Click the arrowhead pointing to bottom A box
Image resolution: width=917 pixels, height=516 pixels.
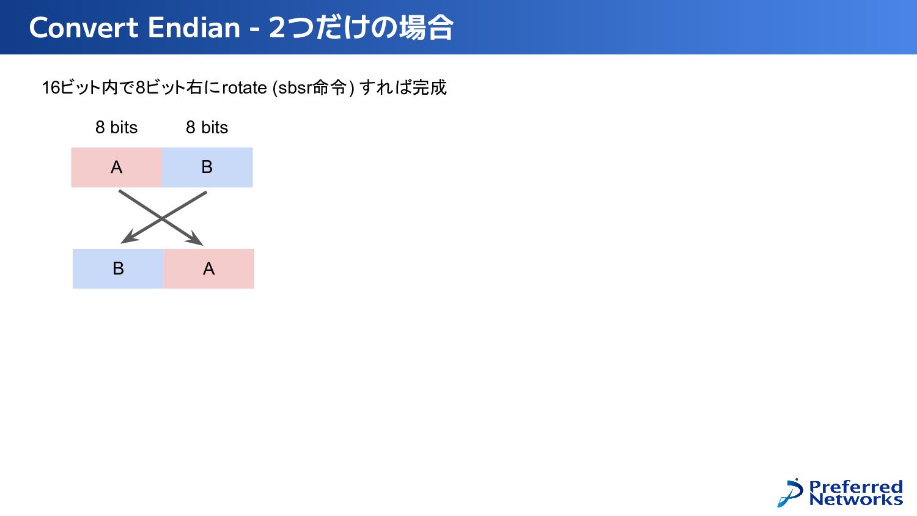coord(194,238)
